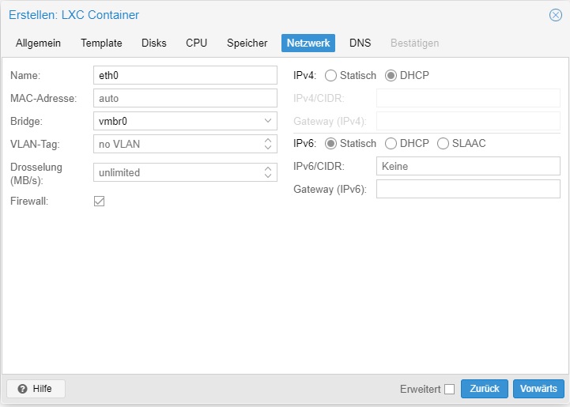Click the Vorwärts button
This screenshot has width=570, height=407.
click(538, 389)
